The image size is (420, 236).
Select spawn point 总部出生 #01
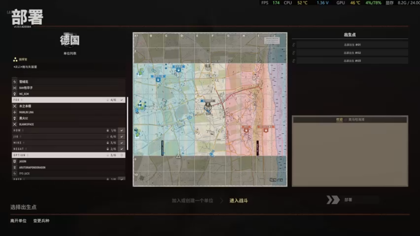tap(352, 45)
